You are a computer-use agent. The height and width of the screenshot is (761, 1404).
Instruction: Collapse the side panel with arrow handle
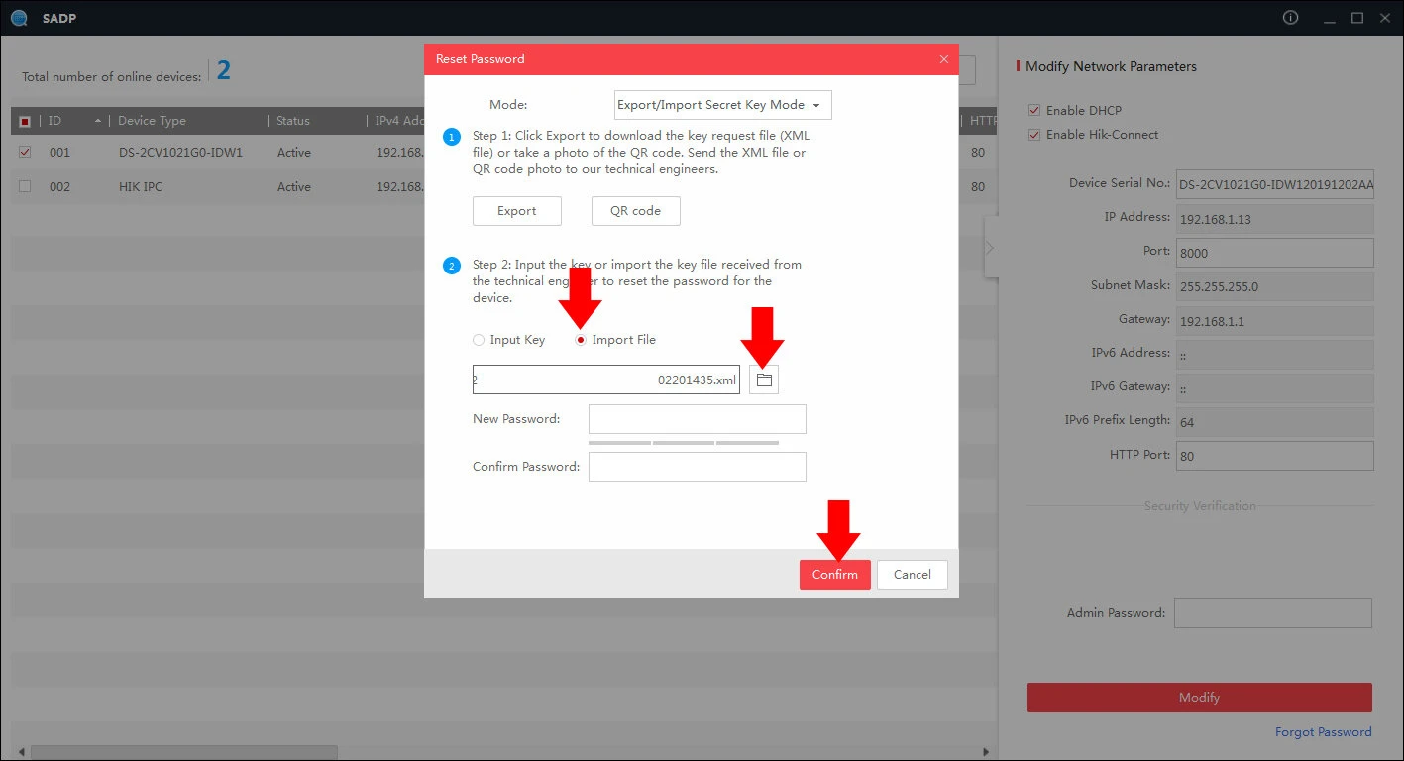point(989,248)
